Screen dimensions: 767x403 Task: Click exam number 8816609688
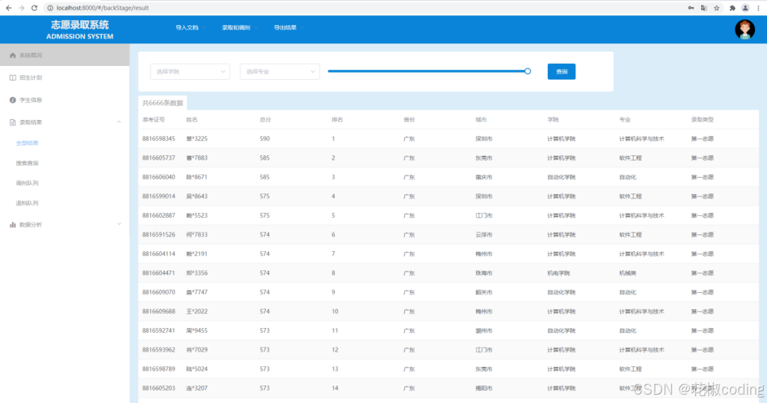(159, 311)
